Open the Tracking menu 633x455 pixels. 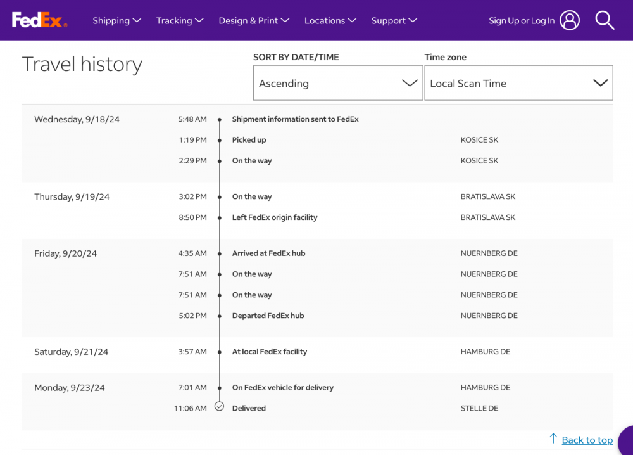[180, 20]
